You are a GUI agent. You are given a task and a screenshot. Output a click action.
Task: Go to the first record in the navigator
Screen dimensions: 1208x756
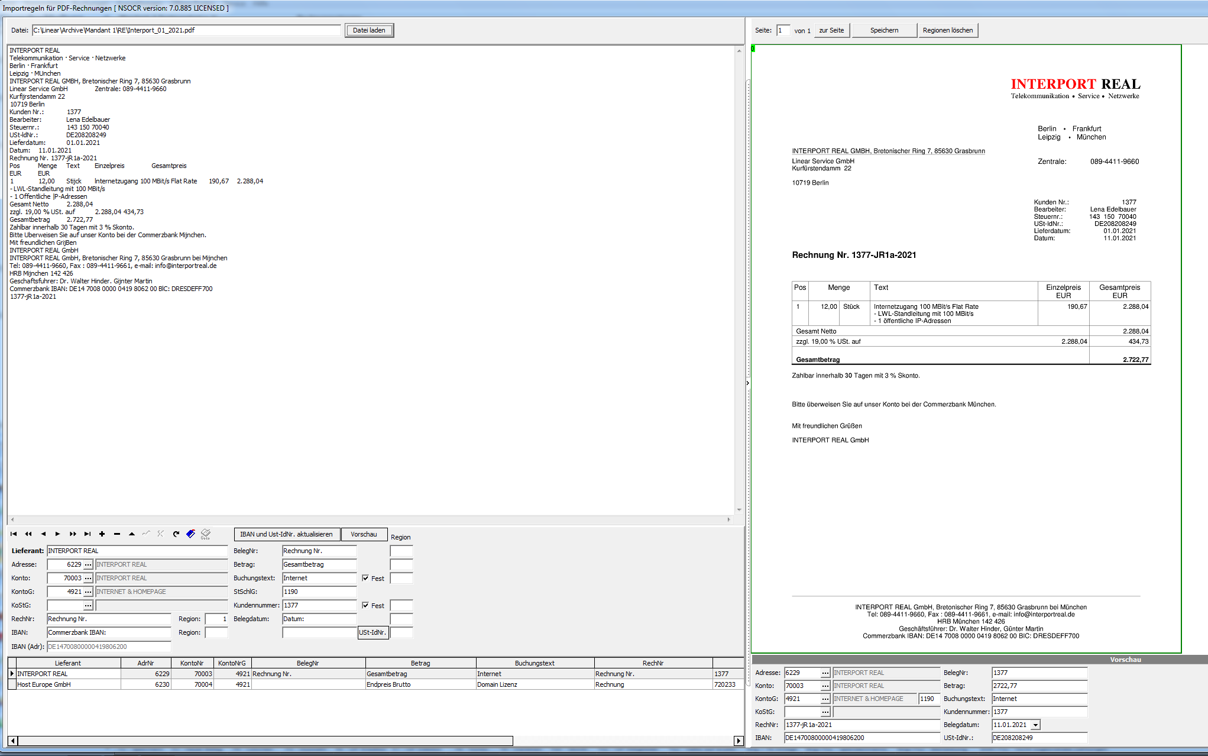tap(14, 534)
